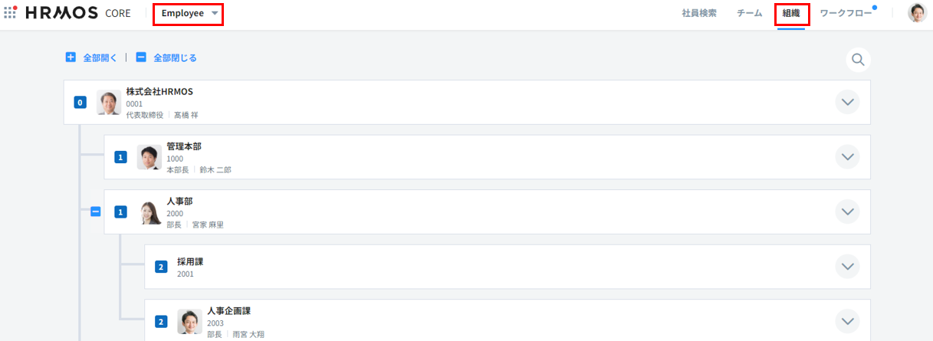Image resolution: width=933 pixels, height=341 pixels.
Task: Click the 人事企画課 manager photo
Action: [x=189, y=321]
